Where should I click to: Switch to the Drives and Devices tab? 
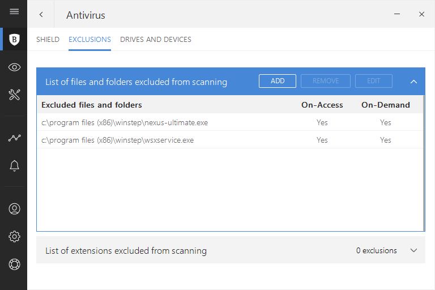point(156,40)
